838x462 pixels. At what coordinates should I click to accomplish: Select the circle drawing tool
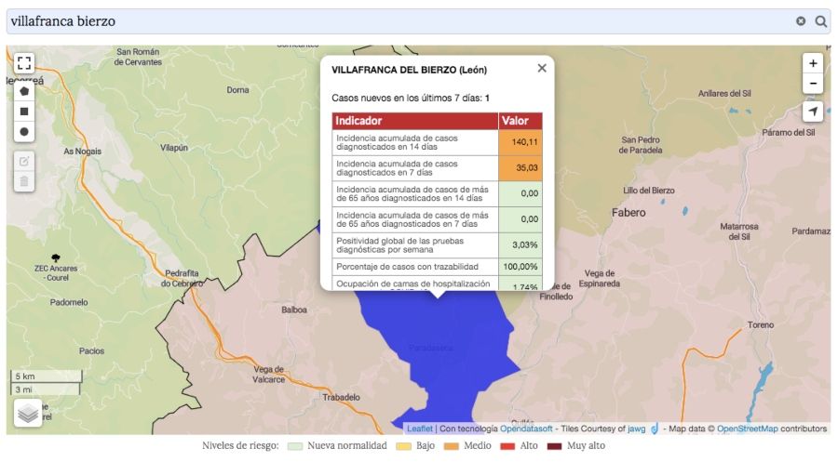click(24, 132)
